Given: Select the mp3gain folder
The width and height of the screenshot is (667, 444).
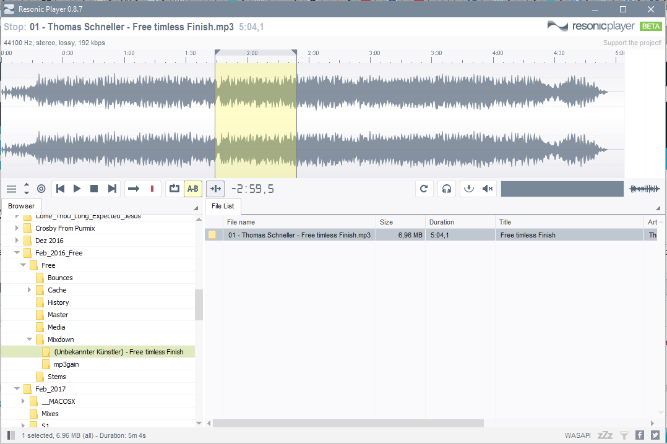Looking at the screenshot, I should [x=66, y=364].
